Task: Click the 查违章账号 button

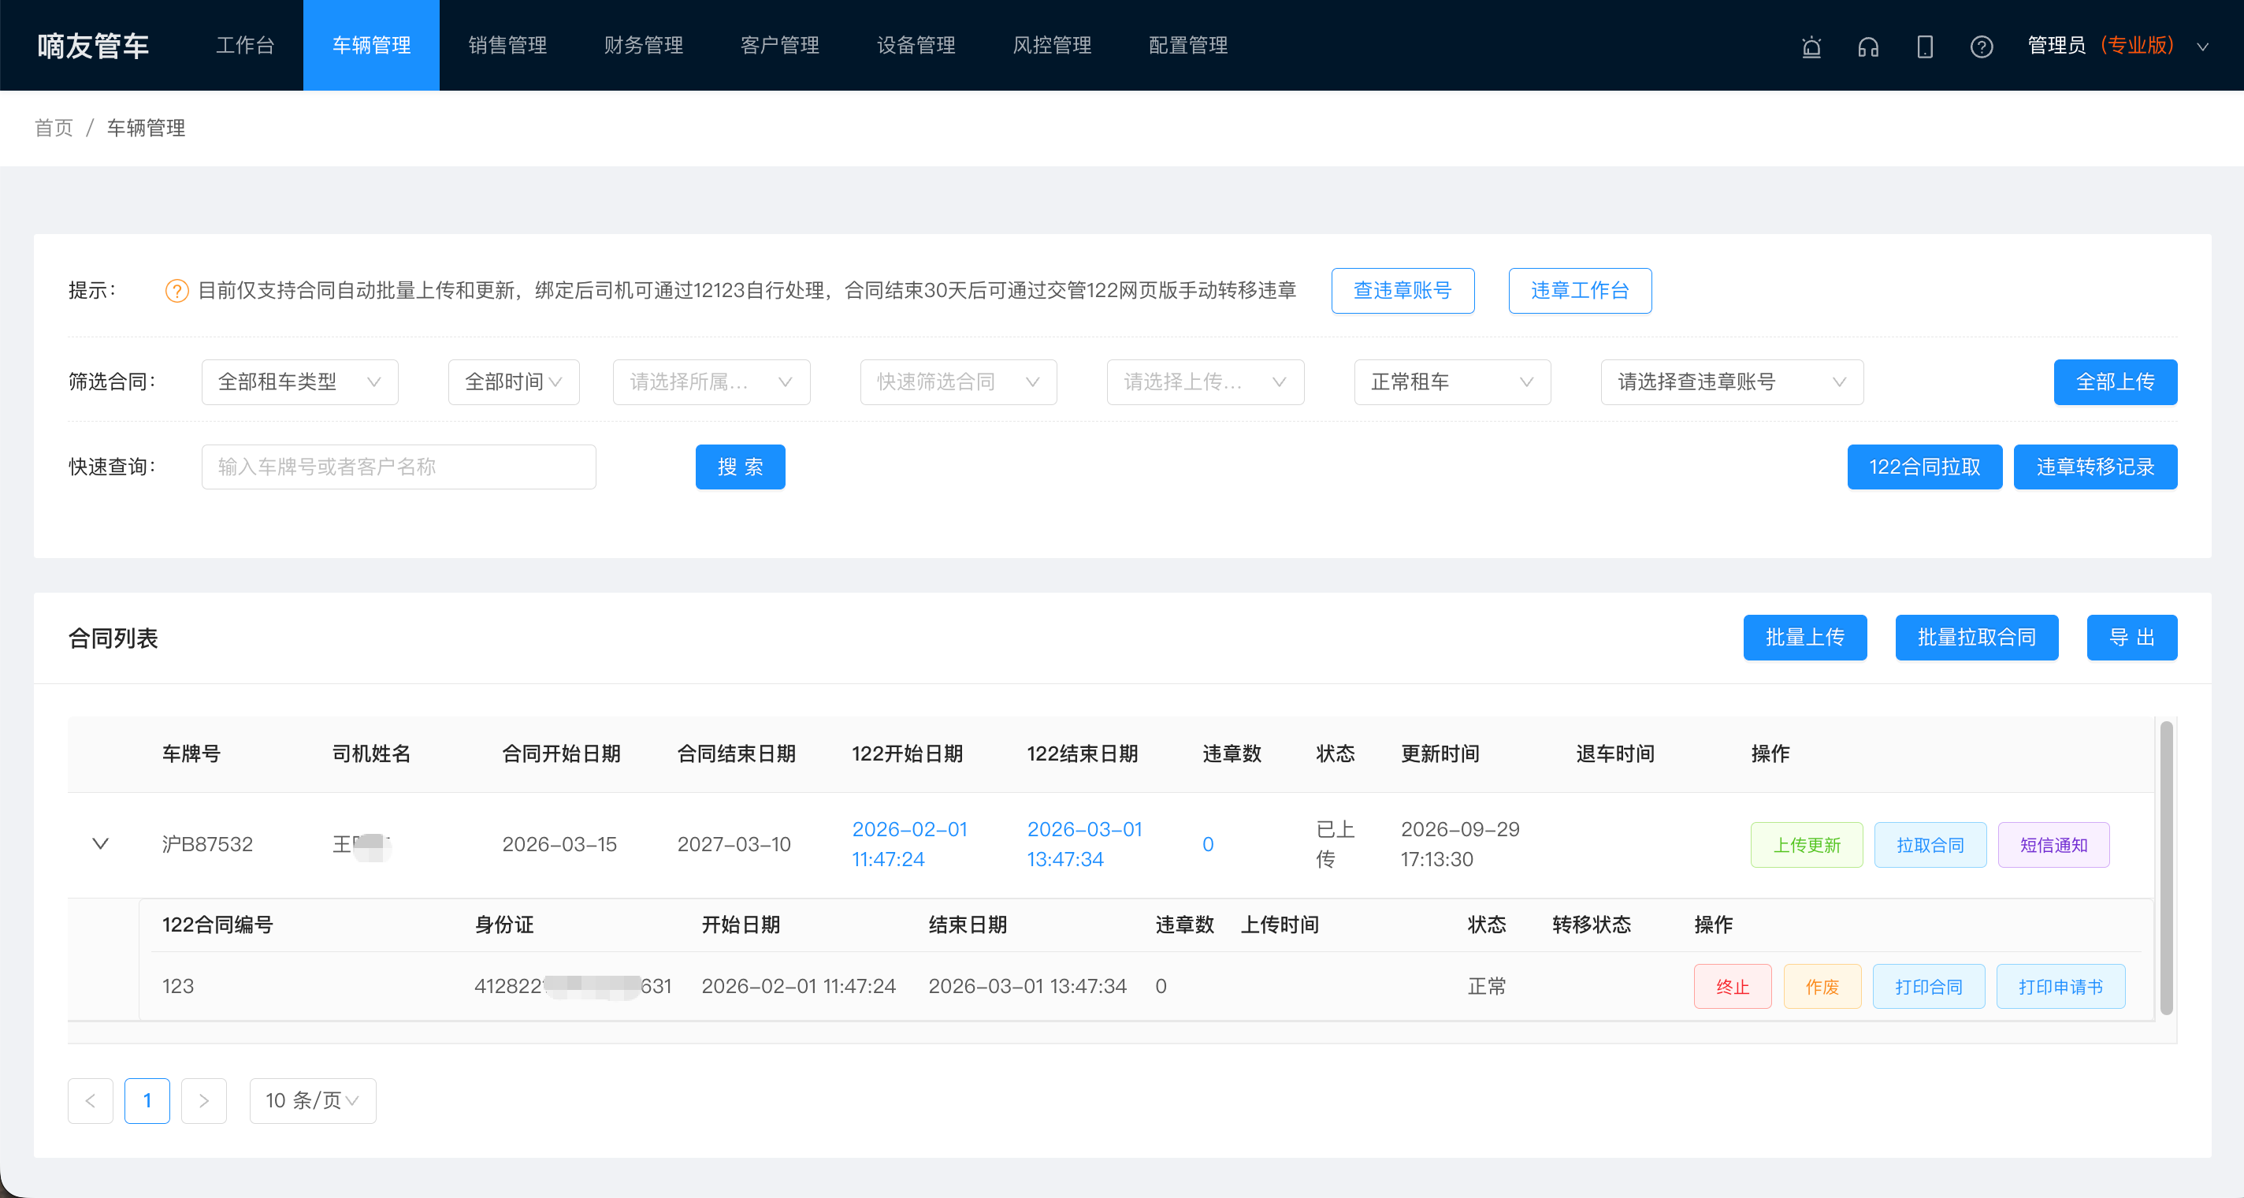Action: tap(1402, 290)
